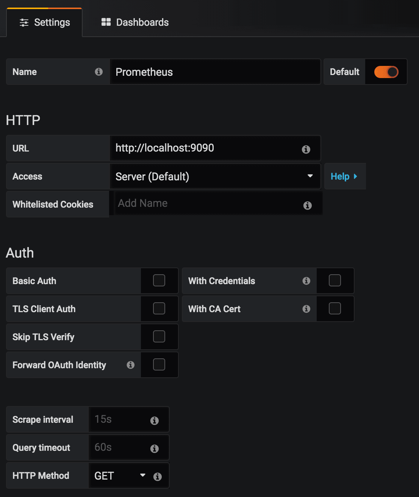Click the With Credentials info icon
Viewport: 419px width, 497px height.
pos(306,281)
